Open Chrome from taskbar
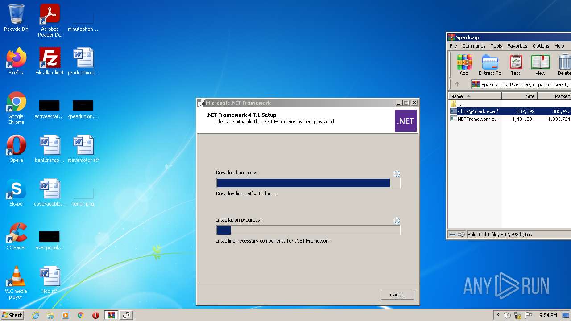571x321 pixels. point(81,315)
